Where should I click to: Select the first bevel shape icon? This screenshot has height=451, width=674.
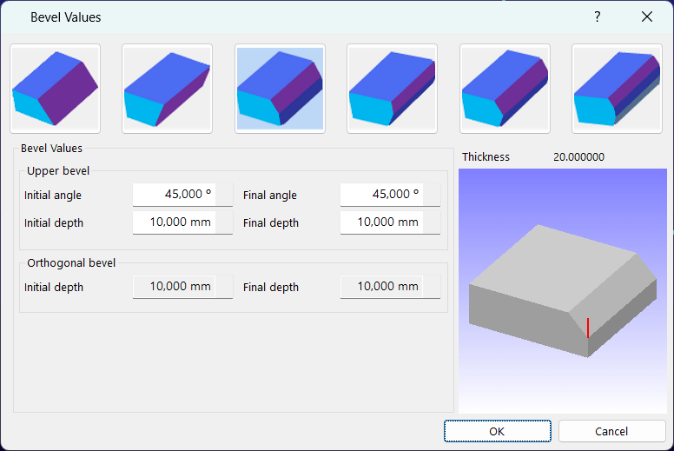55,89
